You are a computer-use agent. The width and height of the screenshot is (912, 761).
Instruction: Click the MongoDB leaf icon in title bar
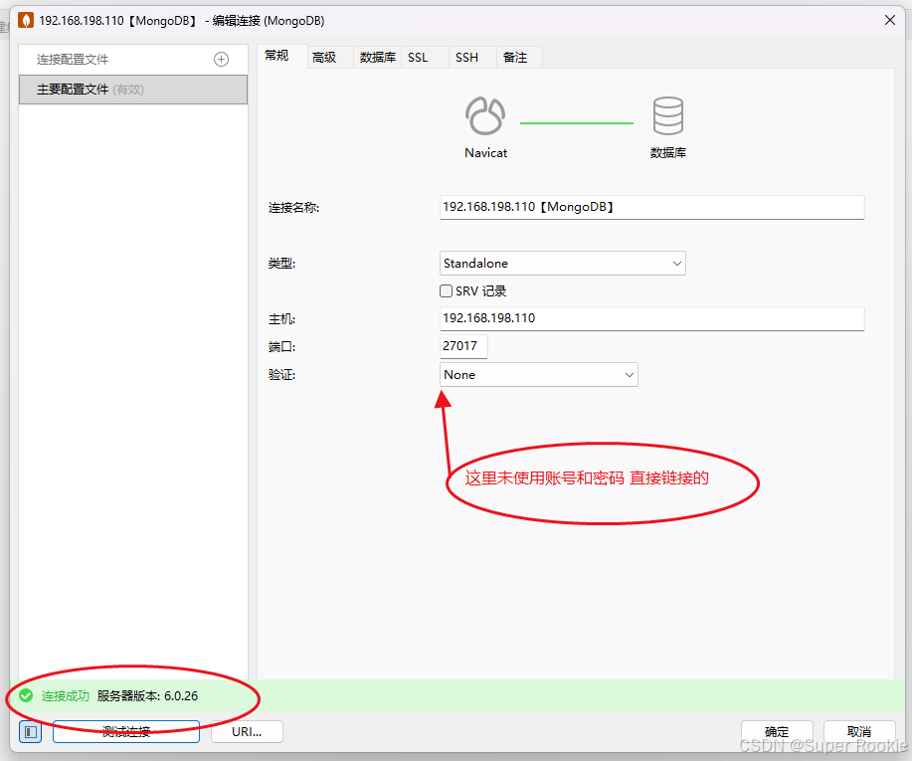[26, 20]
